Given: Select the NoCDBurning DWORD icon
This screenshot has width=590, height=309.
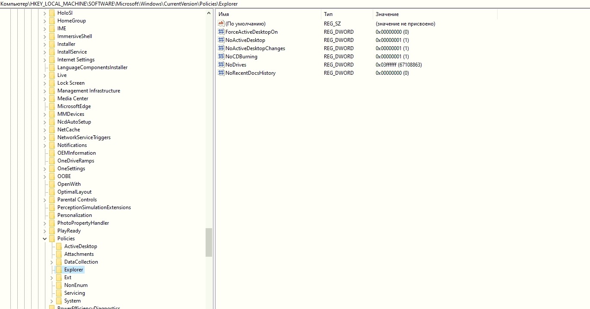Looking at the screenshot, I should [221, 57].
